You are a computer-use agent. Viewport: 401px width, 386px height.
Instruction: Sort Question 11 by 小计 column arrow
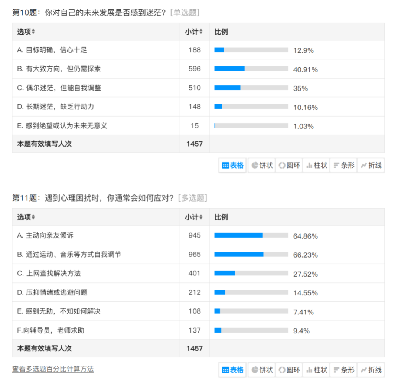(x=201, y=217)
